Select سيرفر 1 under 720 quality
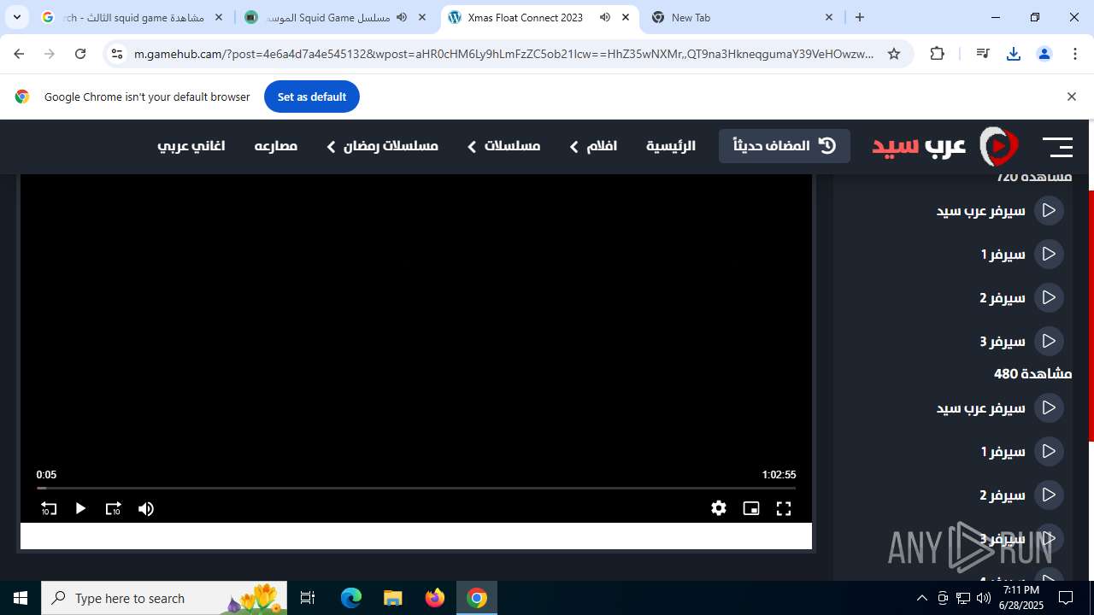The height and width of the screenshot is (615, 1094). pos(1021,254)
